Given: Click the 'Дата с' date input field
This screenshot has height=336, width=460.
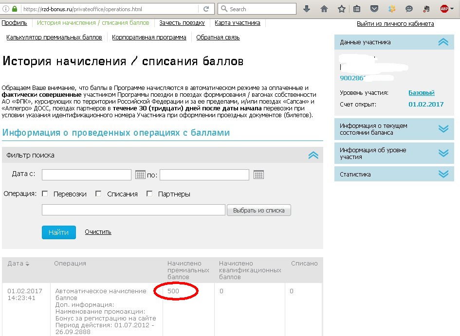Looking at the screenshot, I should (x=87, y=175).
